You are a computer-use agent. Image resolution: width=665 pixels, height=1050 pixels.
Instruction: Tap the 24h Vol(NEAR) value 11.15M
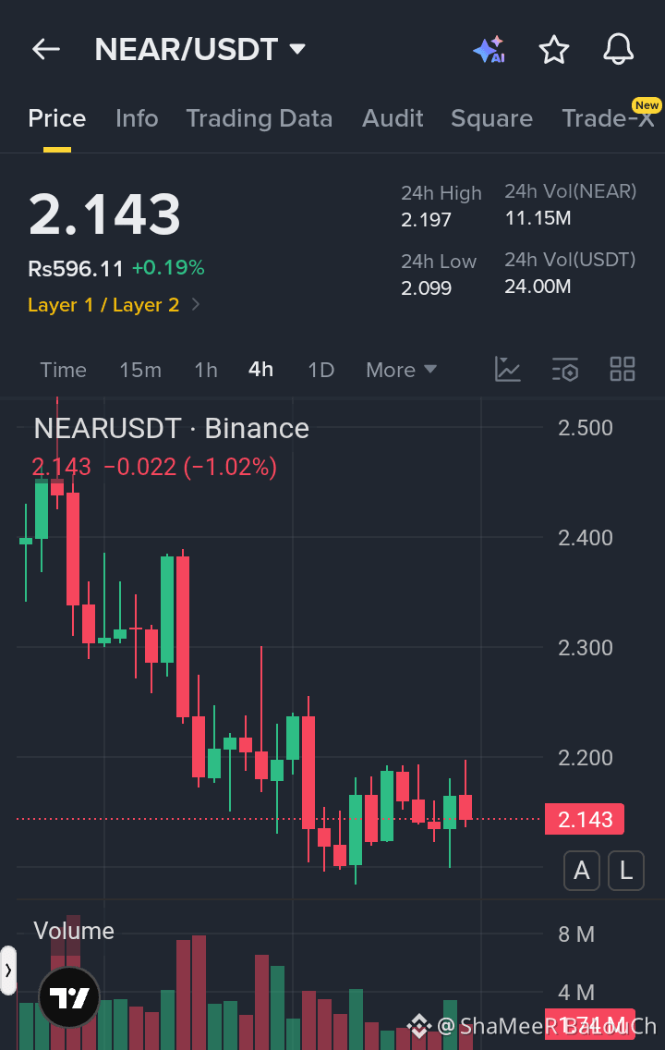pos(538,217)
